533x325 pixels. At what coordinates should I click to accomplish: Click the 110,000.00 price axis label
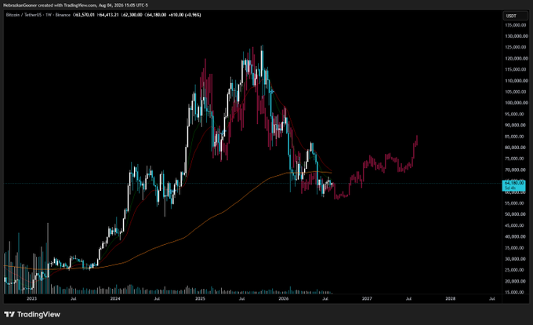[x=517, y=81]
